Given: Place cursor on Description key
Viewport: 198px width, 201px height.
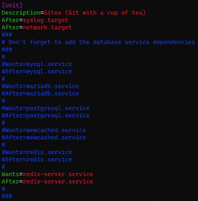Looking at the screenshot, I should pyautogui.click(x=21, y=13).
